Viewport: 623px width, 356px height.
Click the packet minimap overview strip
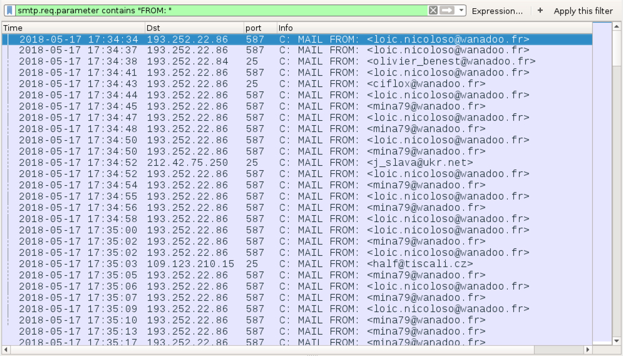coord(602,183)
